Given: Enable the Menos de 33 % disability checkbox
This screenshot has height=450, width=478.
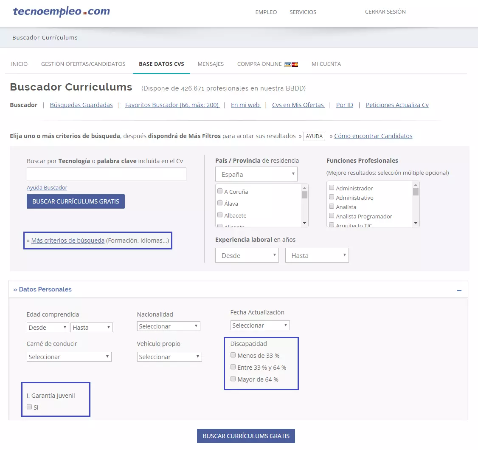Looking at the screenshot, I should coord(233,355).
